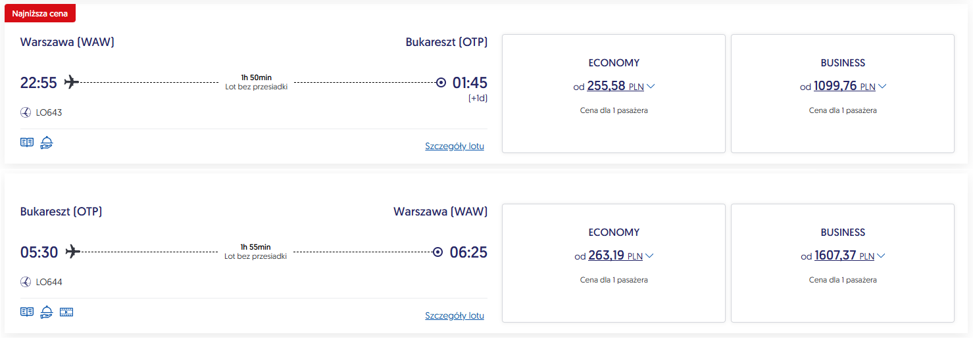Click the magazine icon for flight LO644
Image resolution: width=973 pixels, height=341 pixels.
point(27,311)
